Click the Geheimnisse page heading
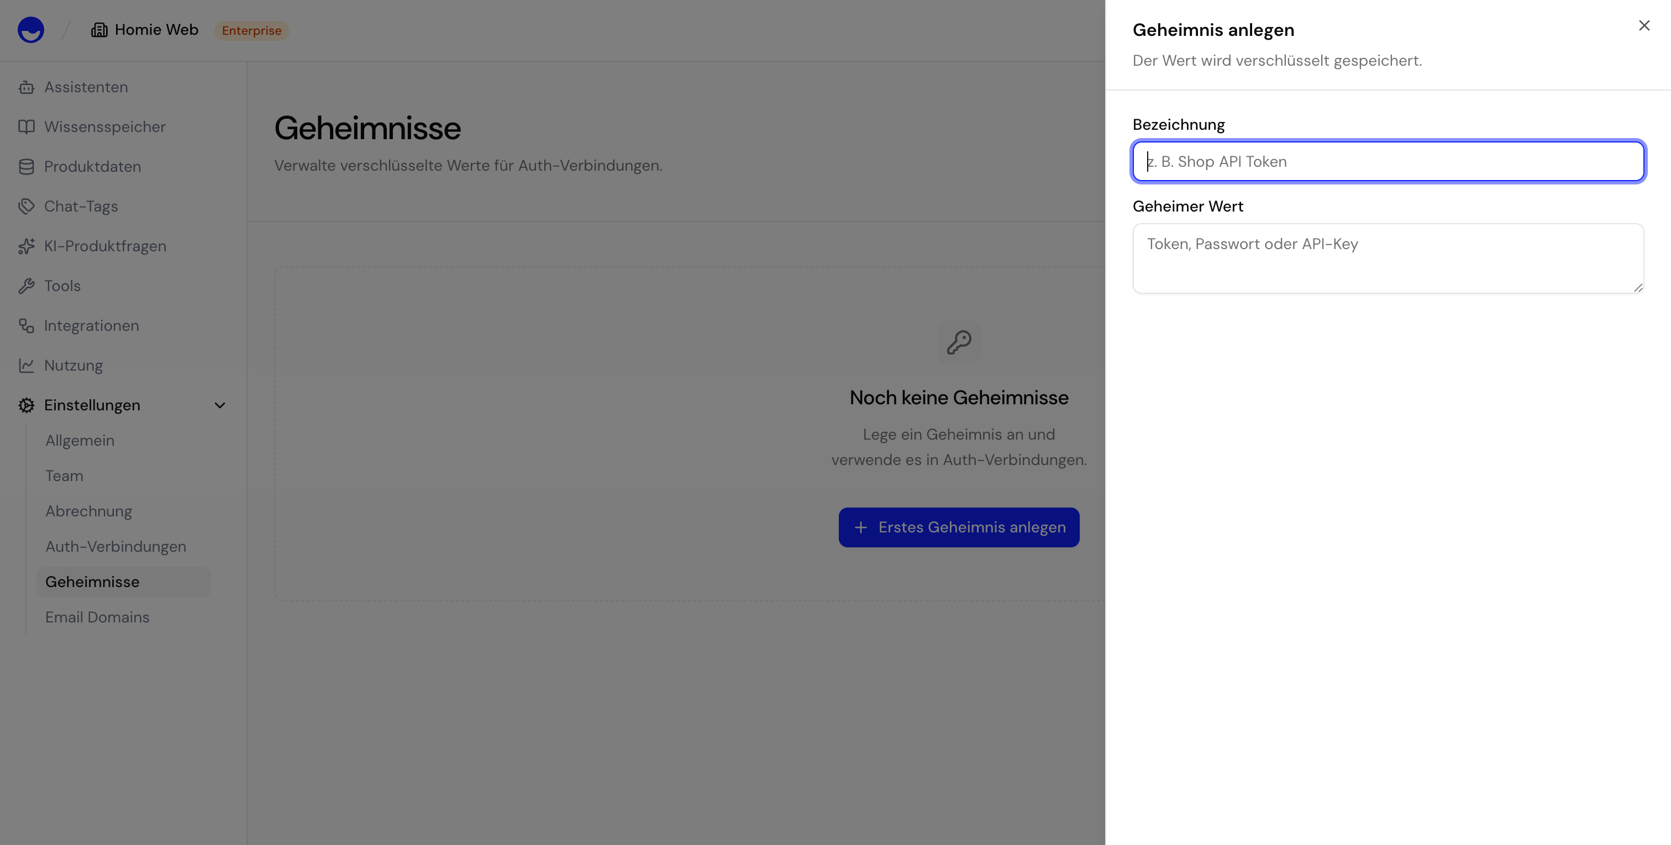Viewport: 1671px width, 845px height. tap(367, 128)
